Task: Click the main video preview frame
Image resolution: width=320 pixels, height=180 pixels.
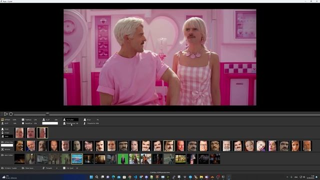Action: [160, 57]
